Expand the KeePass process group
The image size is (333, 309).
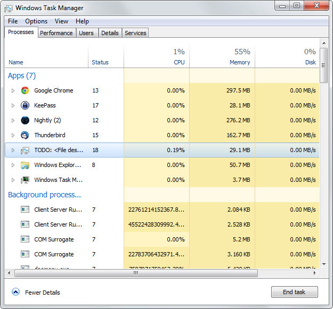(13, 105)
